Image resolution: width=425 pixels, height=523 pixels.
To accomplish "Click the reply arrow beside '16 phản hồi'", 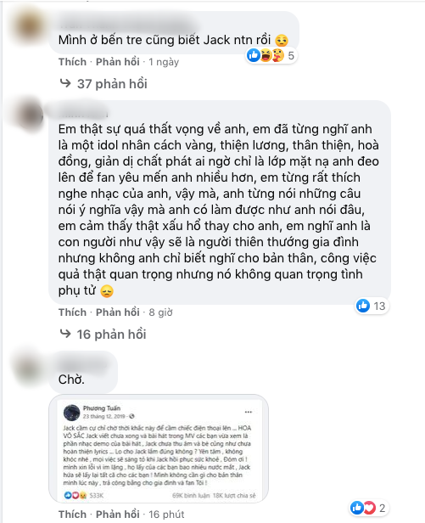I will [x=65, y=334].
